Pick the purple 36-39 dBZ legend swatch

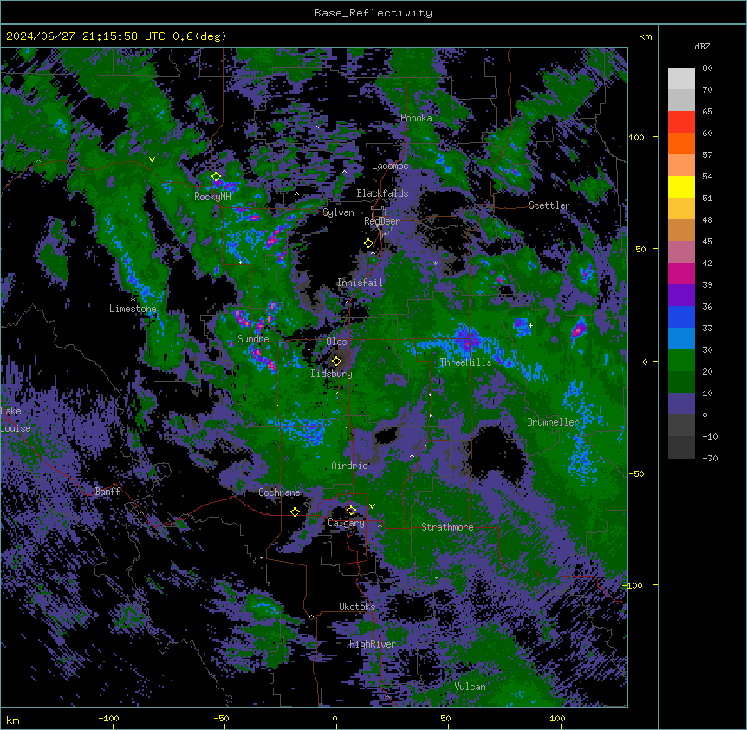(681, 296)
